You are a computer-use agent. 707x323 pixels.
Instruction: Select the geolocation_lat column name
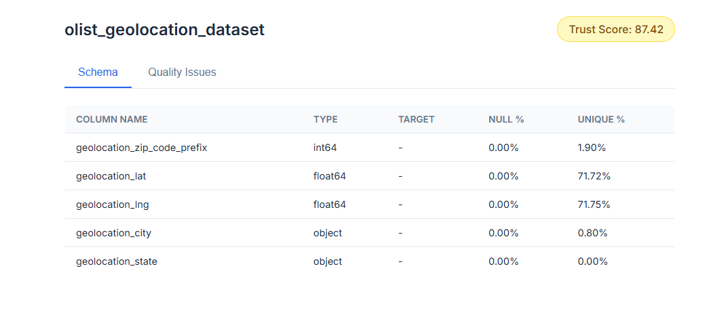point(111,176)
